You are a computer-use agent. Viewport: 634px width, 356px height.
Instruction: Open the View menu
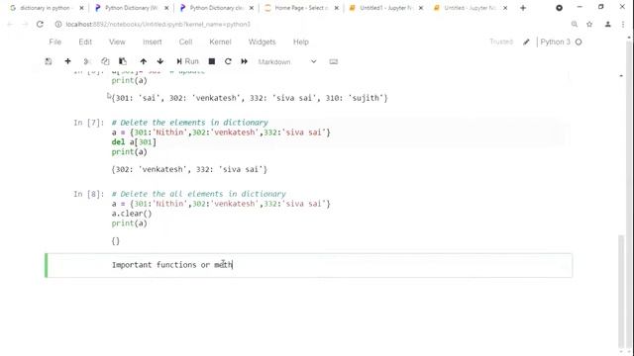117,42
